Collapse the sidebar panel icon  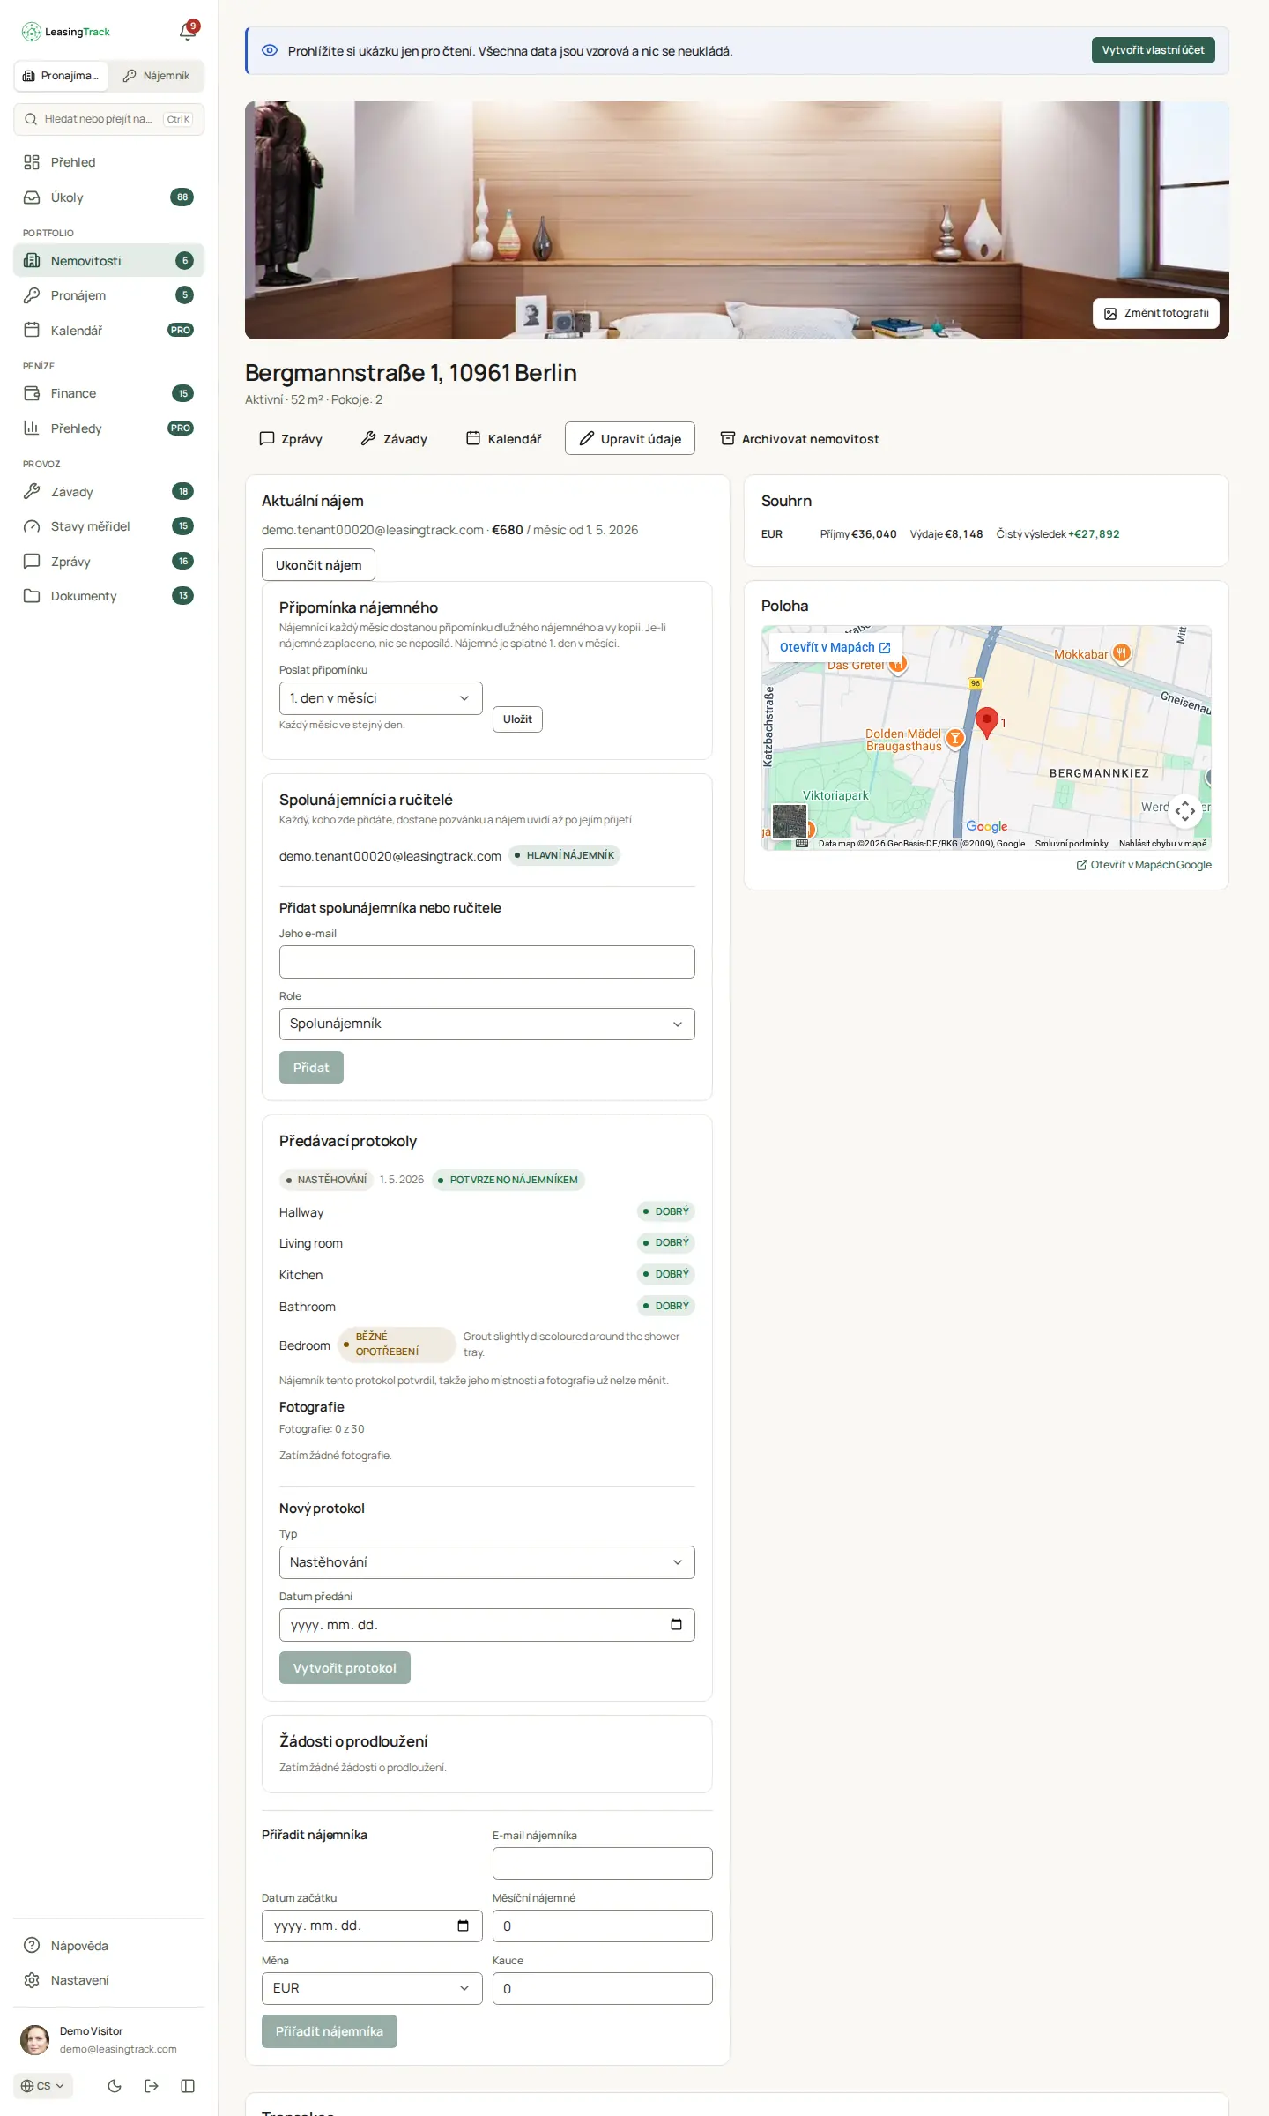click(x=188, y=2086)
